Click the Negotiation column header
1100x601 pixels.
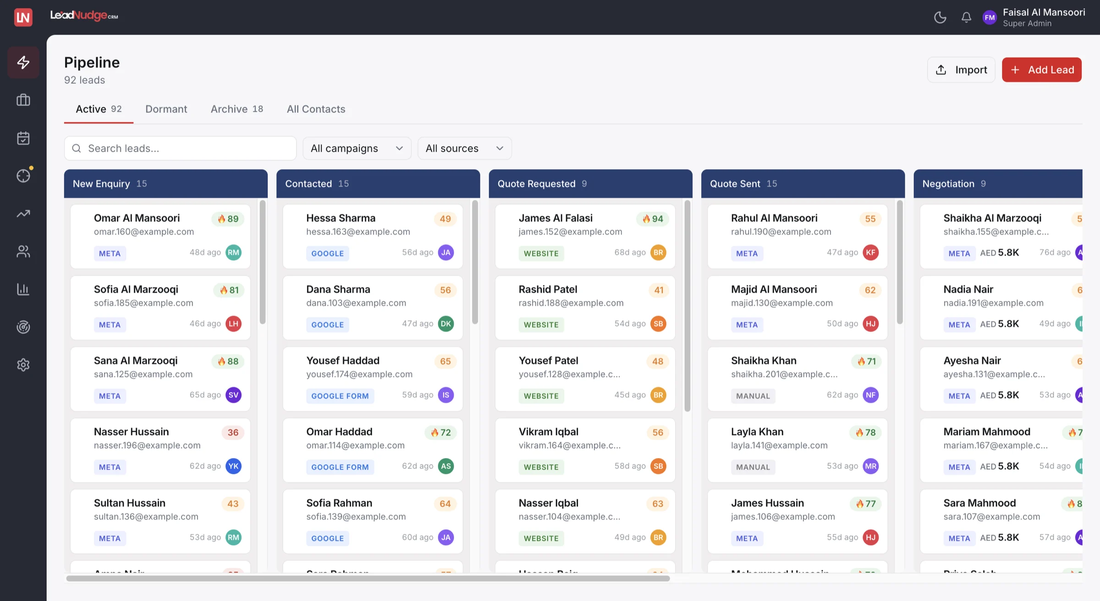pos(998,184)
